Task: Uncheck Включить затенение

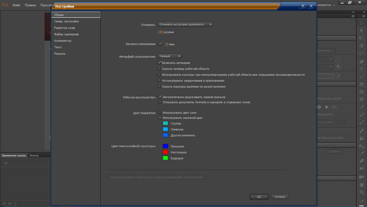Action: (x=159, y=63)
